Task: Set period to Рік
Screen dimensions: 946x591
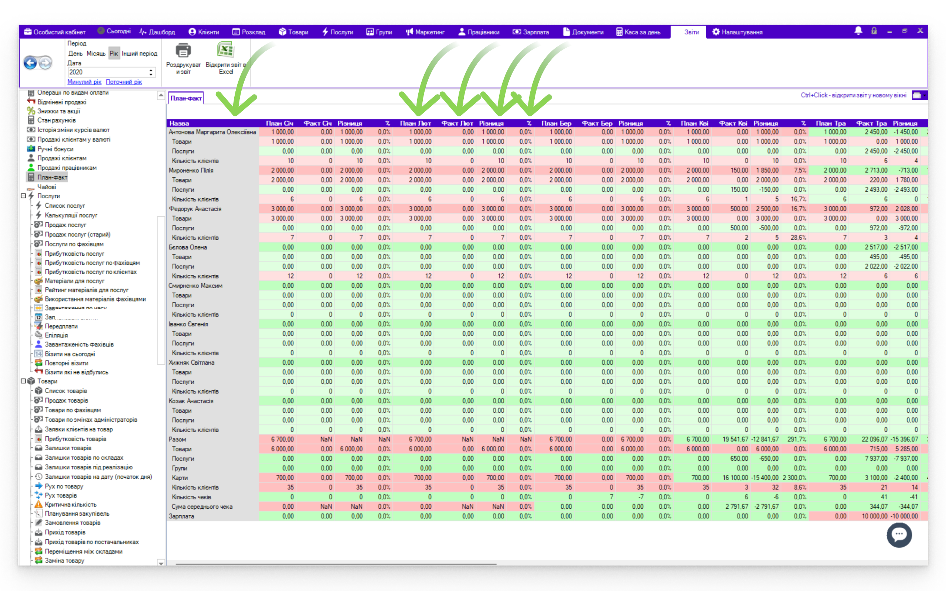Action: pos(114,54)
